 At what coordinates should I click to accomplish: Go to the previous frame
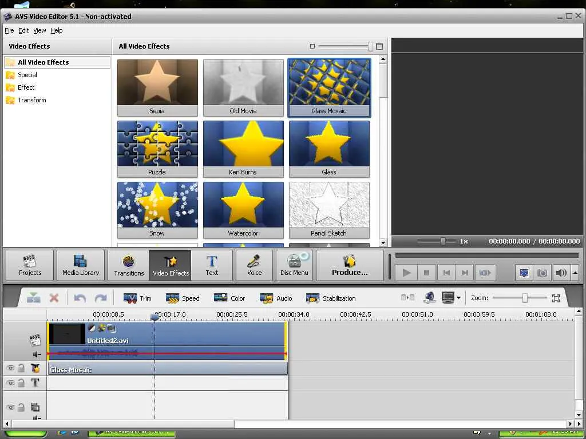point(446,273)
